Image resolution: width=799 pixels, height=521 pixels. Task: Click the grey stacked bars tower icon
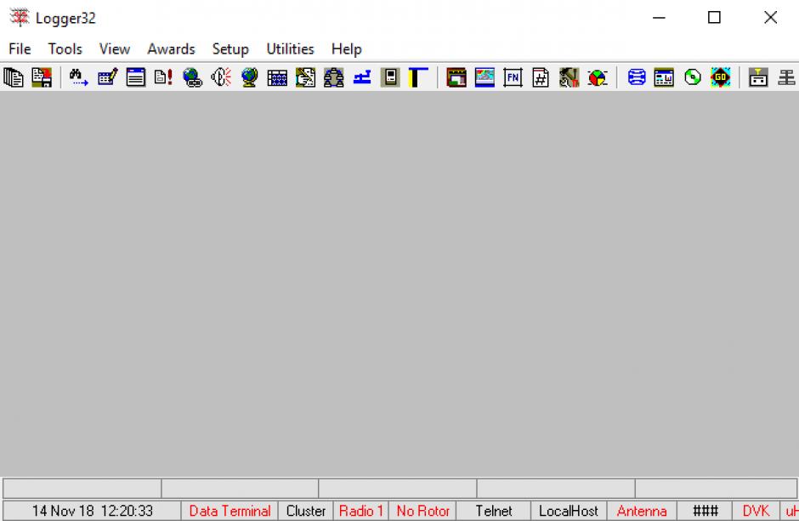point(787,77)
